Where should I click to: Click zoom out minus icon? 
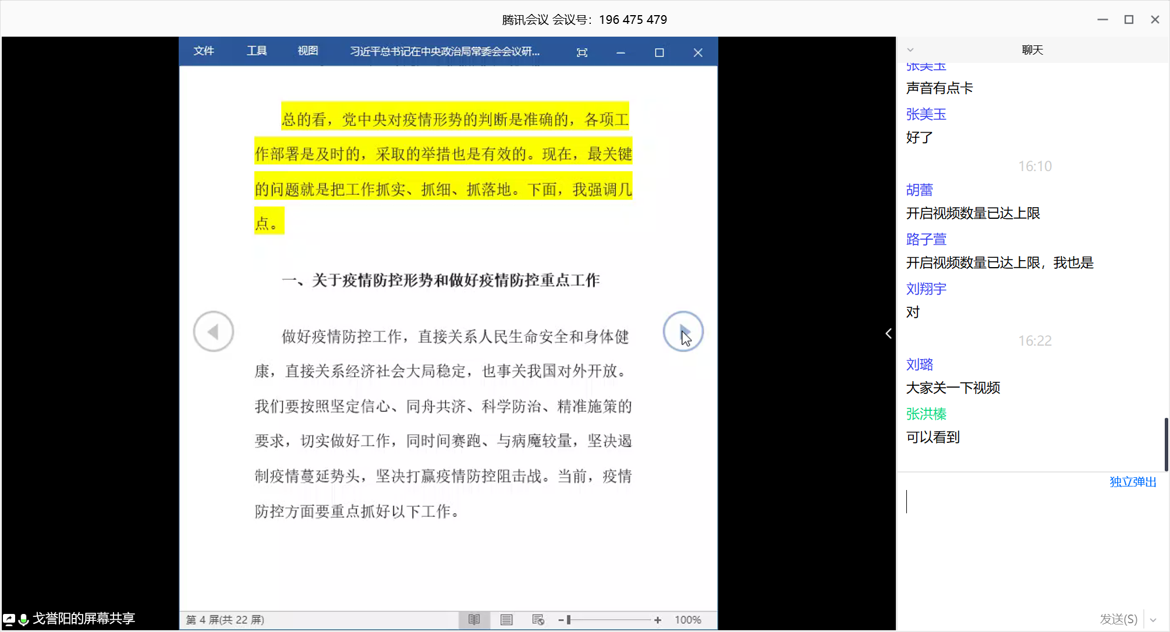click(561, 620)
